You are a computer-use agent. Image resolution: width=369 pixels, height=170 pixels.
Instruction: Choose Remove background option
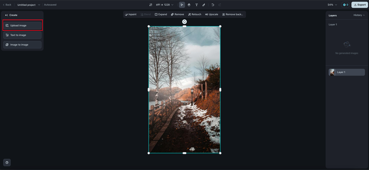click(x=233, y=14)
